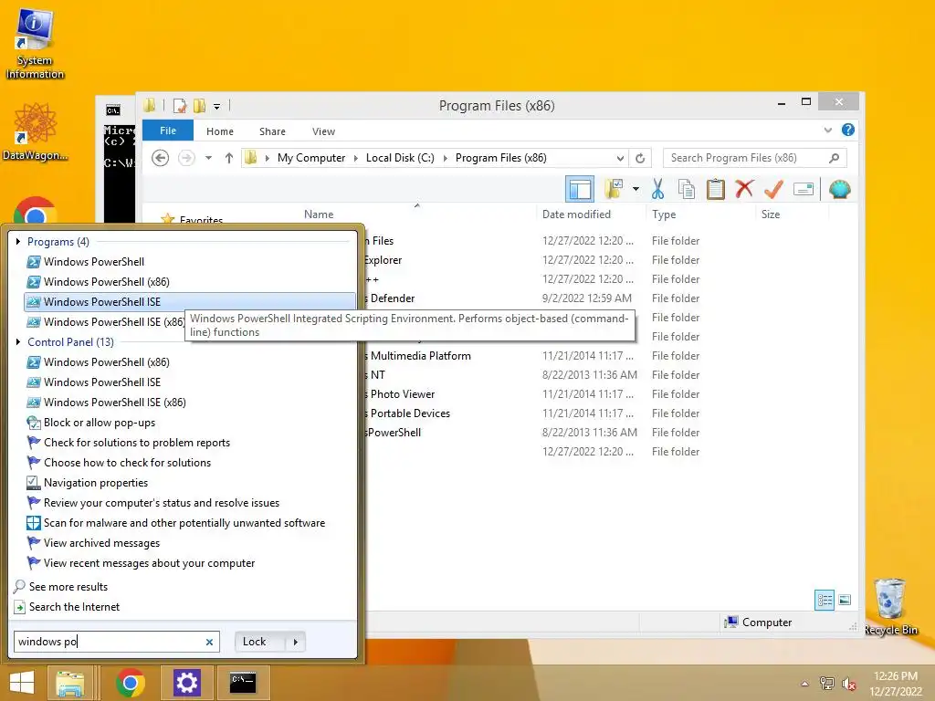Click the Copy pages icon in the toolbar
935x701 pixels.
[x=687, y=190]
